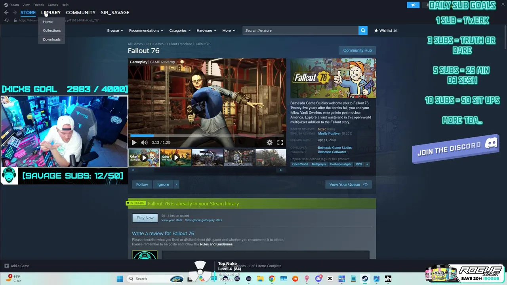Viewport: 507px width, 285px height.
Task: Open the announcements megaphone button
Action: point(413,5)
